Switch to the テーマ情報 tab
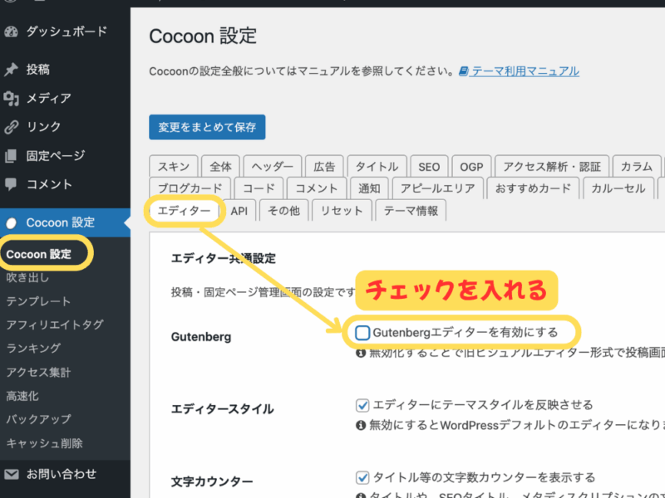This screenshot has height=498, width=665. click(x=410, y=211)
